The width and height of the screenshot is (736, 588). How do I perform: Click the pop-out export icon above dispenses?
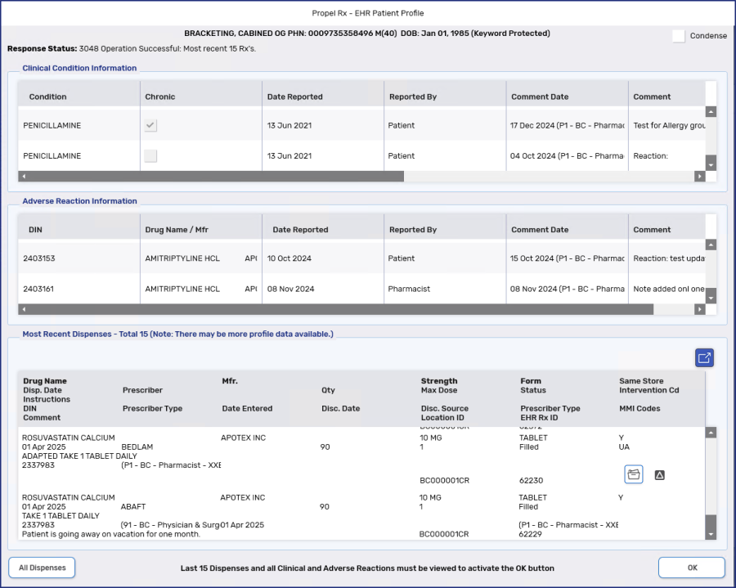704,357
